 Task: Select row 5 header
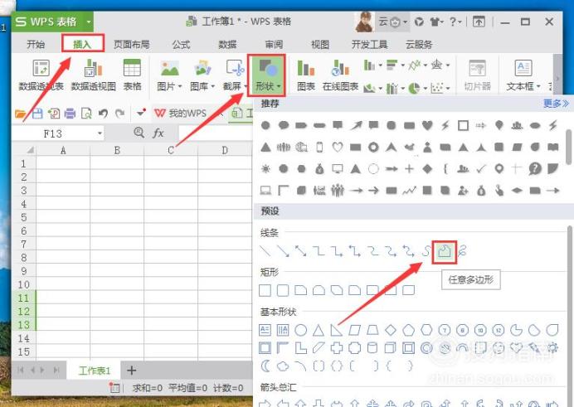click(x=24, y=217)
